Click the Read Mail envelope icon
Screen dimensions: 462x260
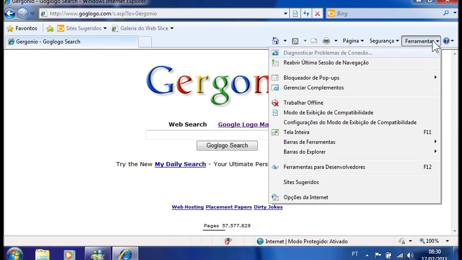[314, 41]
